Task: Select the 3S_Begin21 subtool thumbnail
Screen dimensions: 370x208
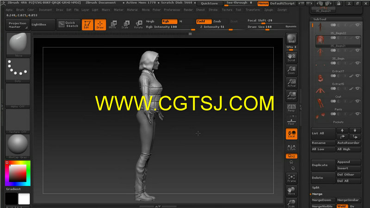Action: [320, 40]
